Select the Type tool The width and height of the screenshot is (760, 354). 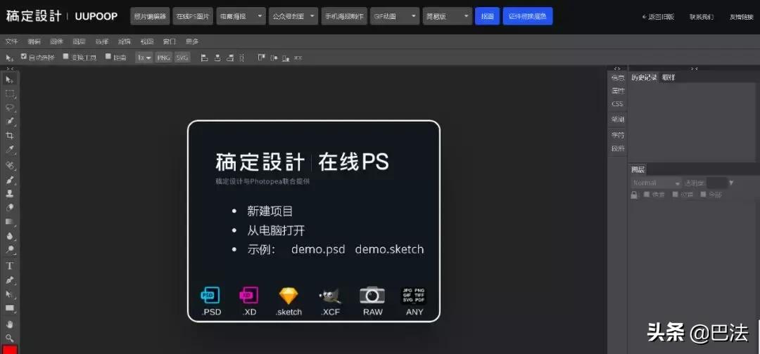[x=10, y=265]
